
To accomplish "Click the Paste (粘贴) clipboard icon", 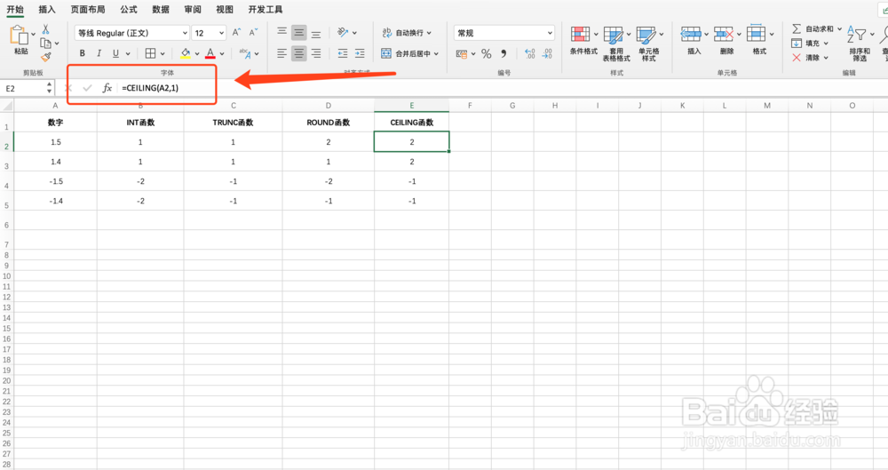I will (19, 36).
